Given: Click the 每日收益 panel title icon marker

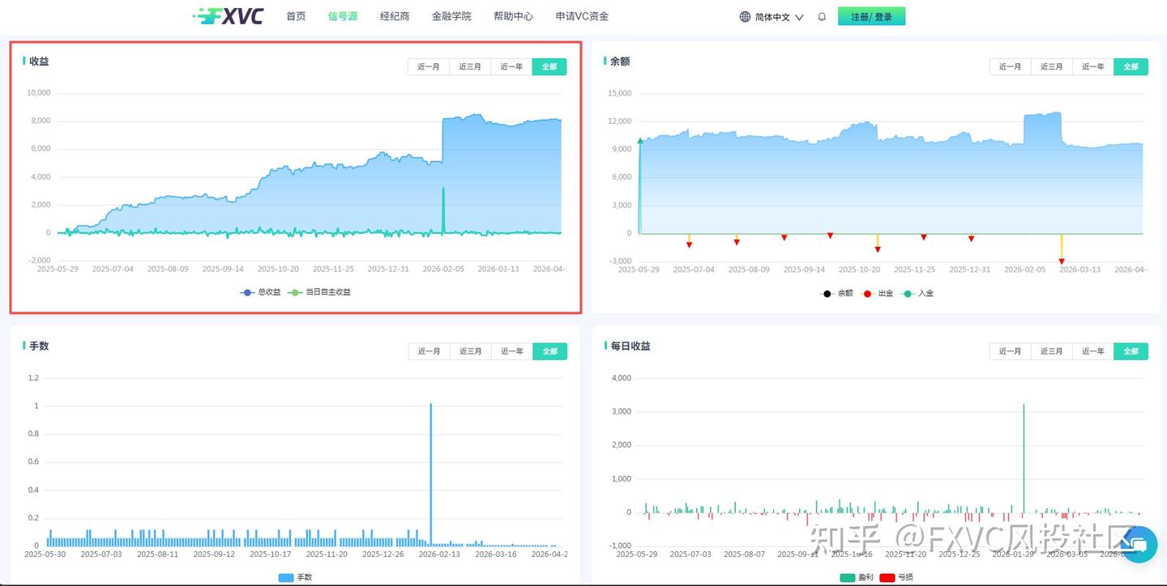Looking at the screenshot, I should tap(604, 345).
